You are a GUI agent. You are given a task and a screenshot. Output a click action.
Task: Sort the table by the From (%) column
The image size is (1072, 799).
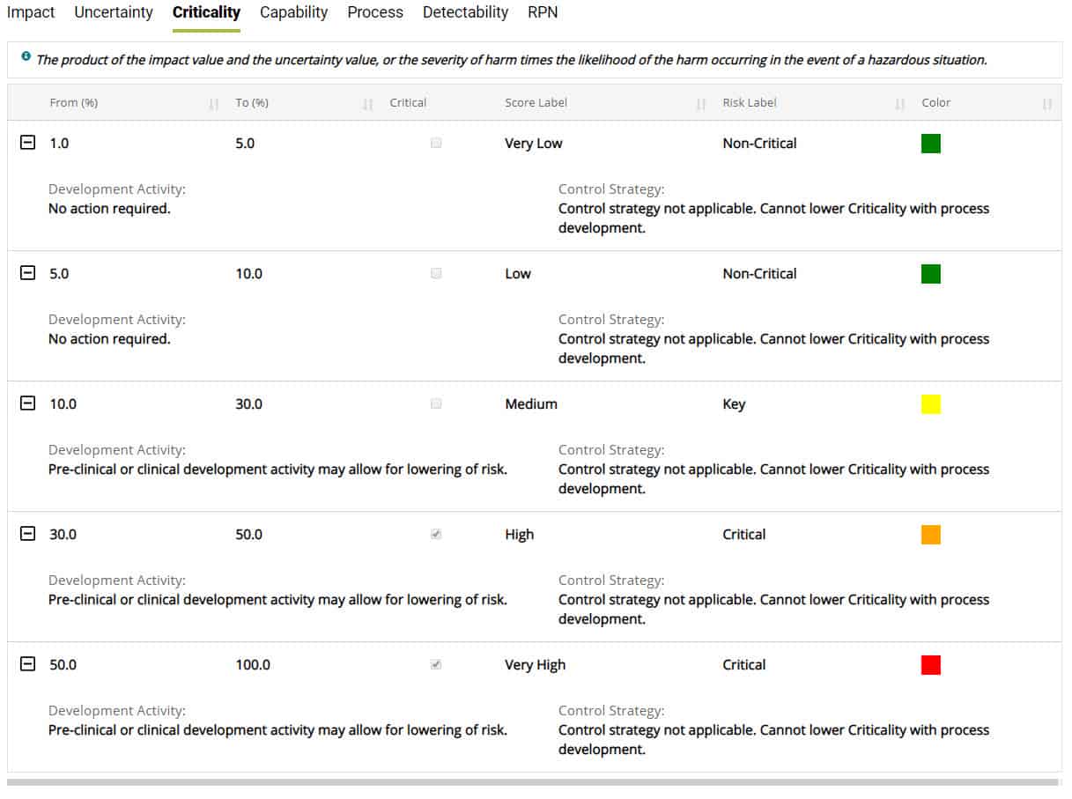[x=212, y=103]
